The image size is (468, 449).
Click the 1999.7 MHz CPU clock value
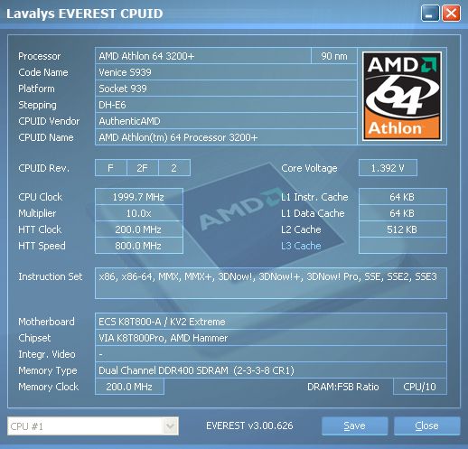139,197
